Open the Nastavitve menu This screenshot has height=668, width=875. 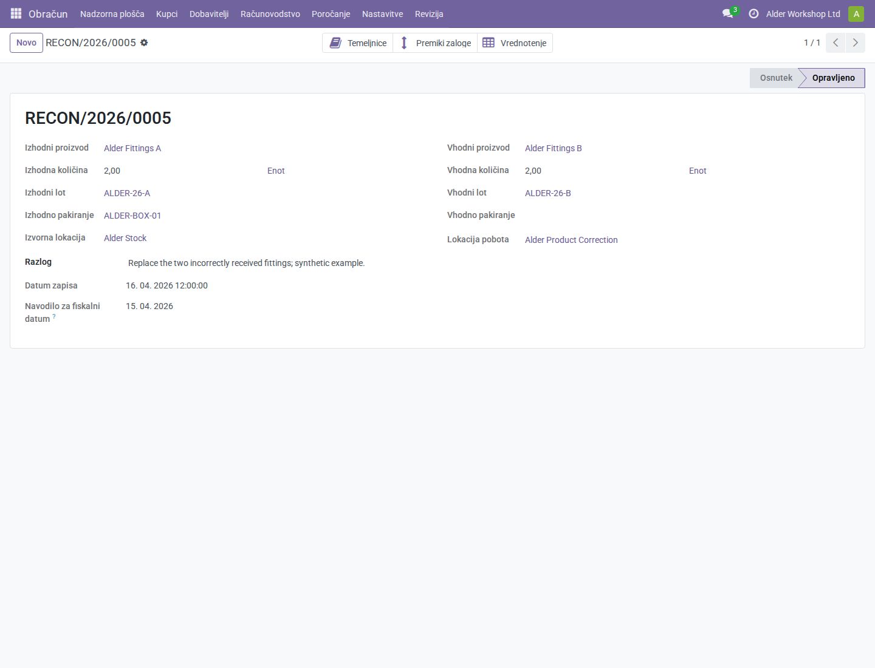point(383,14)
